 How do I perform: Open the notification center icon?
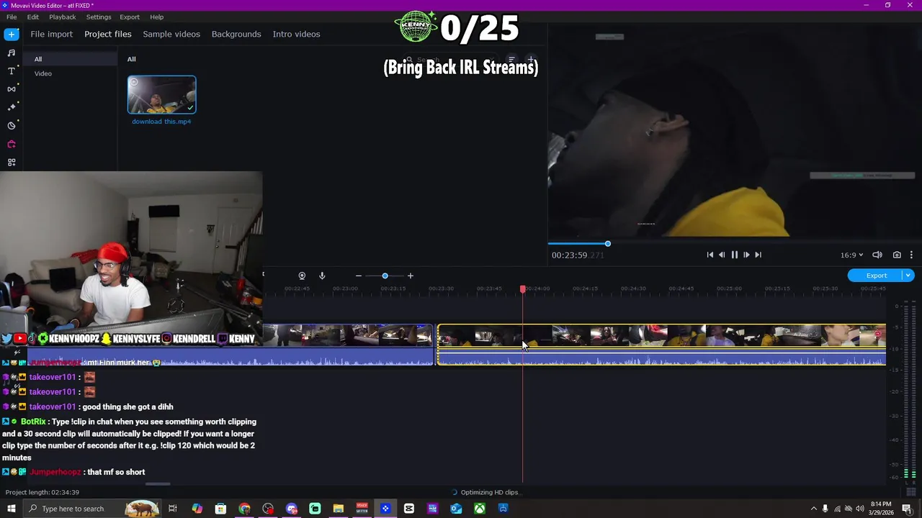(907, 509)
